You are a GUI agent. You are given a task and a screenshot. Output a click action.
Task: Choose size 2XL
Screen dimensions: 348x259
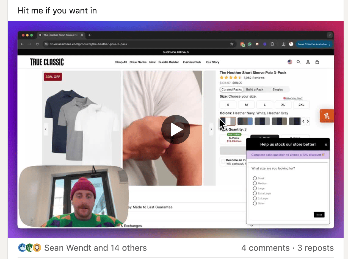click(x=302, y=105)
